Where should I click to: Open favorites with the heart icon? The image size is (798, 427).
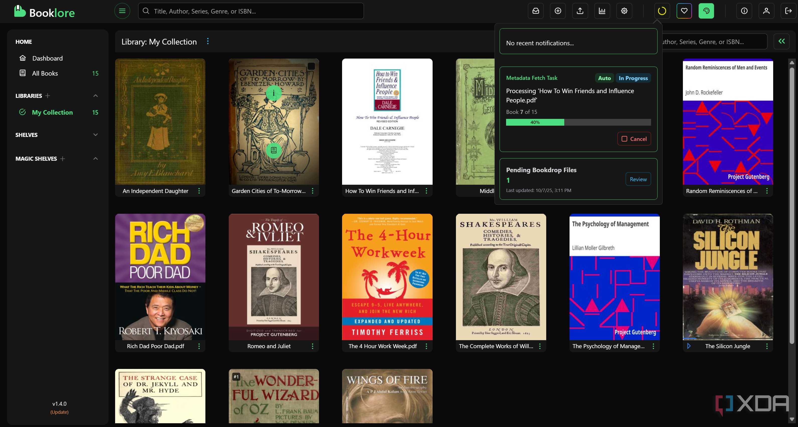click(x=684, y=11)
